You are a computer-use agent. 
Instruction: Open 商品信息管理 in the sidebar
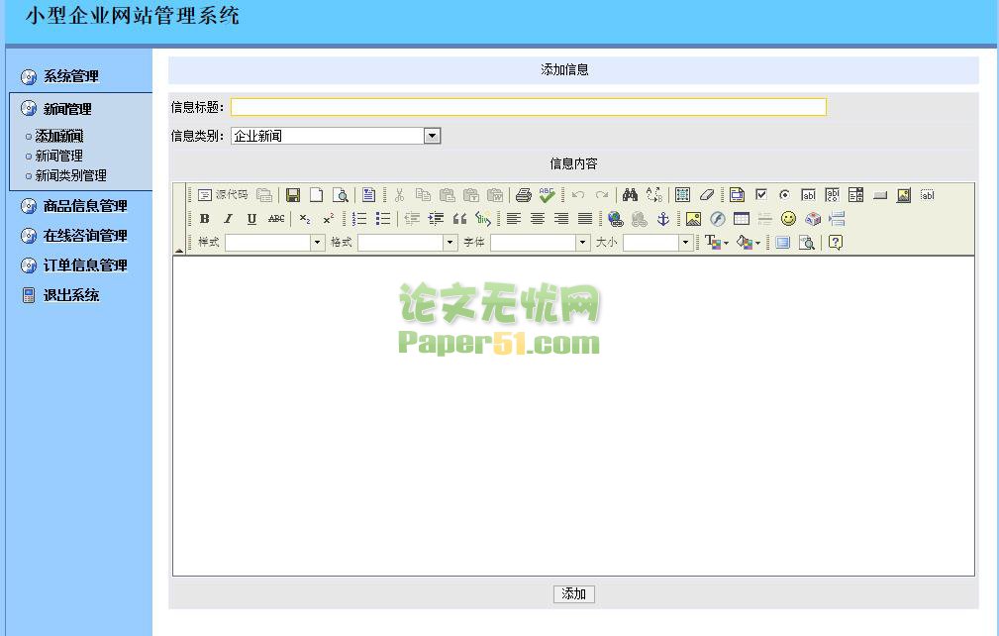pyautogui.click(x=85, y=206)
